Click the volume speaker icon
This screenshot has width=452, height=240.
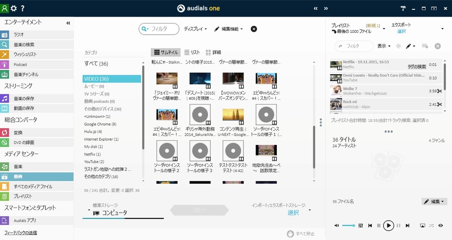[x=336, y=226]
